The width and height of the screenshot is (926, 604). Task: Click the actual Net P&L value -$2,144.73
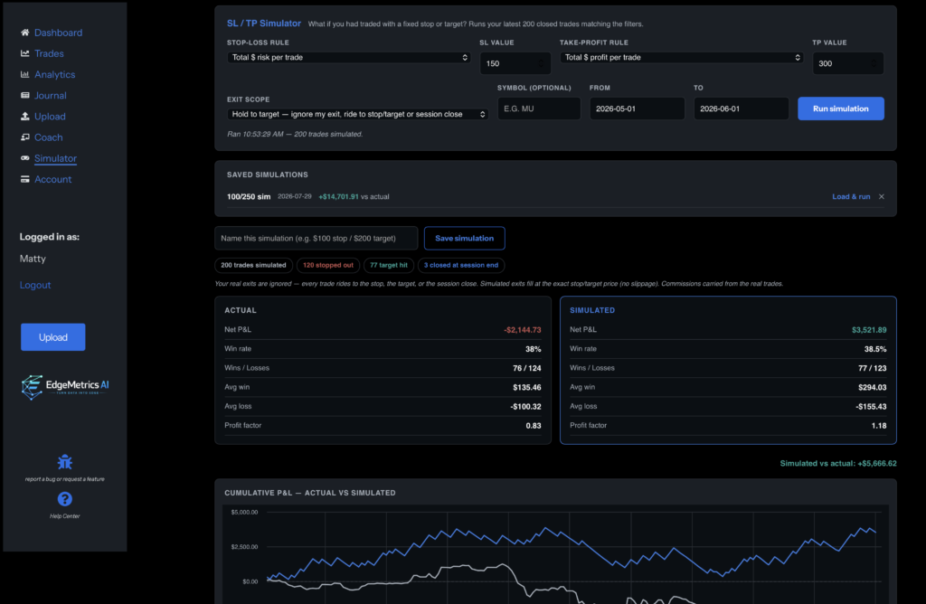522,330
